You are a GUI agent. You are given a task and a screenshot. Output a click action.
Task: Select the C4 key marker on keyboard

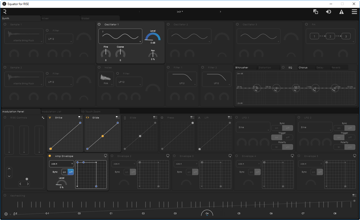pyautogui.click(x=207, y=213)
